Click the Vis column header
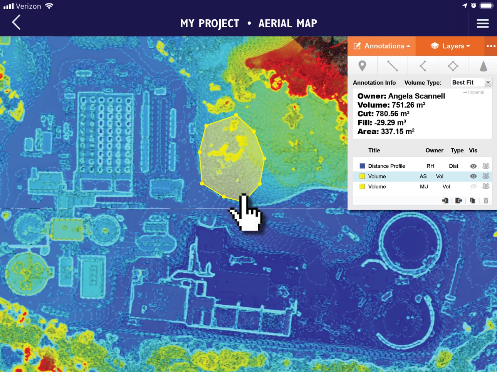The image size is (497, 372). [473, 150]
